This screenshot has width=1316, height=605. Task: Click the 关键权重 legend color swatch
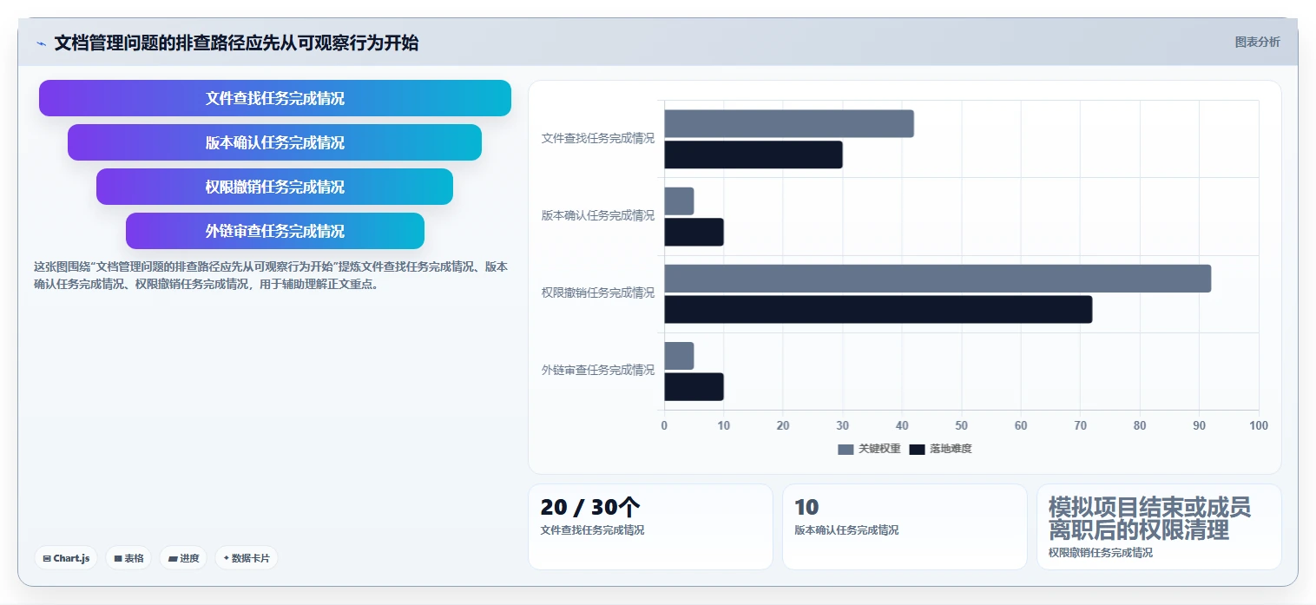point(846,449)
